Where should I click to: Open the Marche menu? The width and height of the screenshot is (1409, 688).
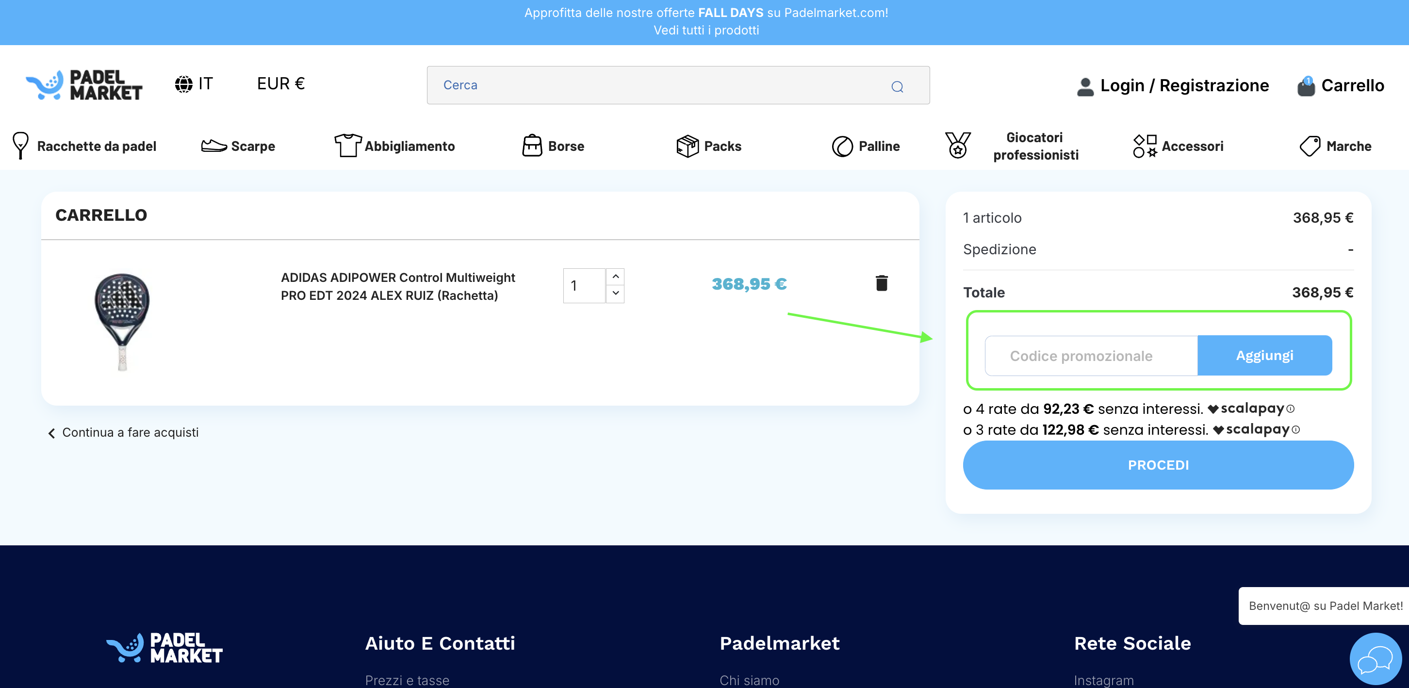click(x=1349, y=146)
